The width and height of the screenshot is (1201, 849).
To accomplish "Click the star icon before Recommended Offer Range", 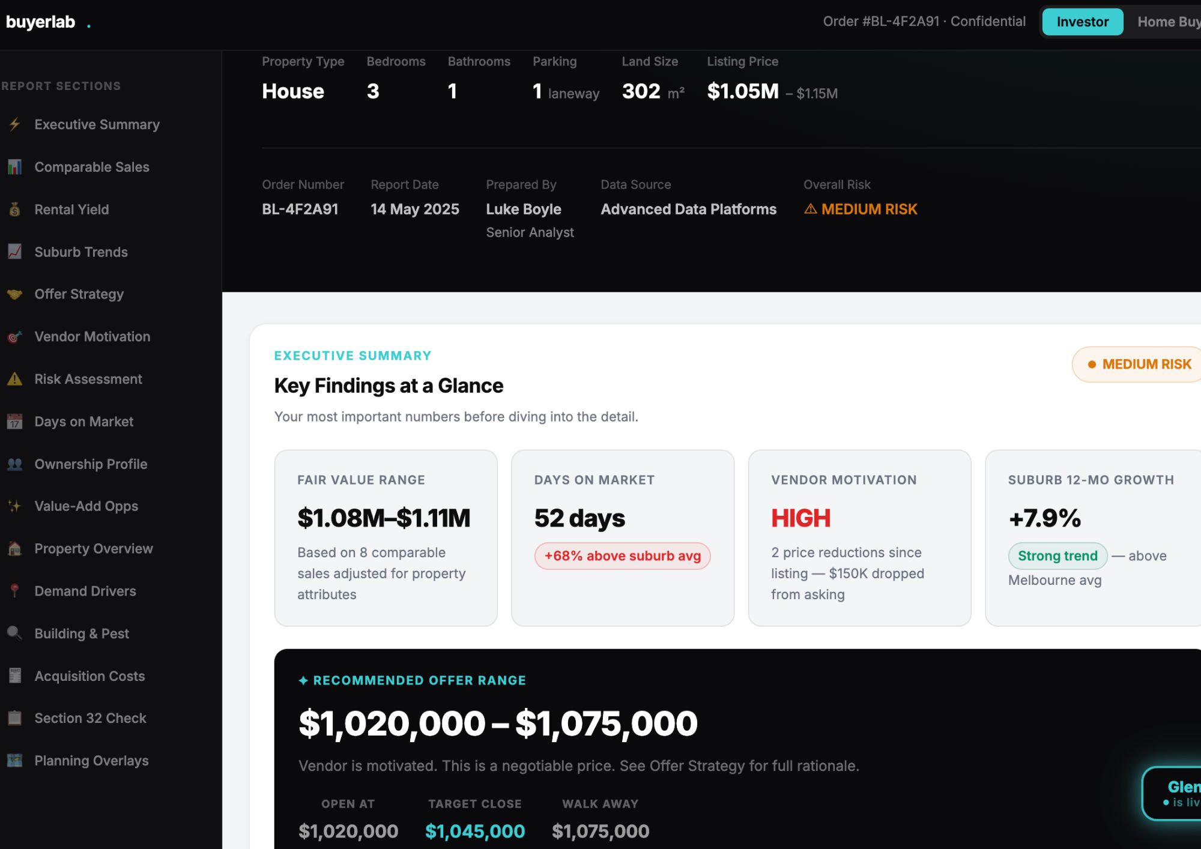I will (303, 680).
